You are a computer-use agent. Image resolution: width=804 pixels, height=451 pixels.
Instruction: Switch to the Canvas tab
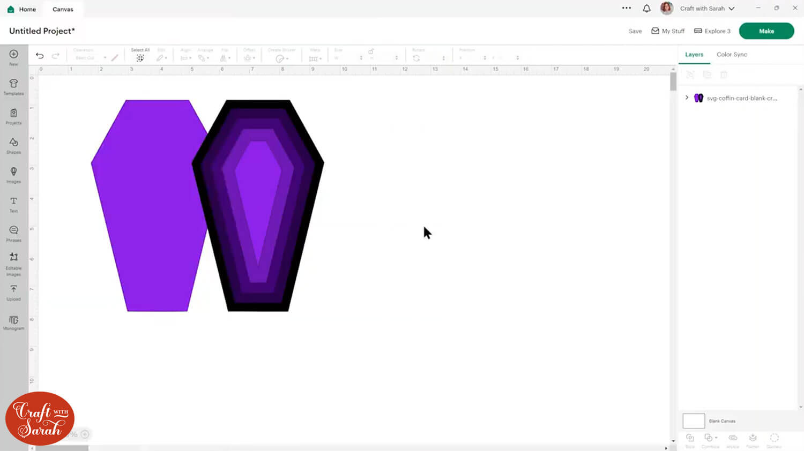click(63, 9)
